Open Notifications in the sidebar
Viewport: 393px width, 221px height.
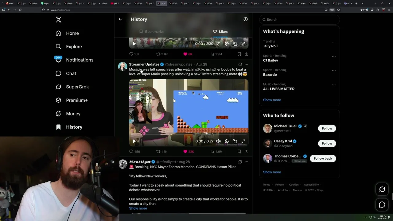[x=74, y=60]
